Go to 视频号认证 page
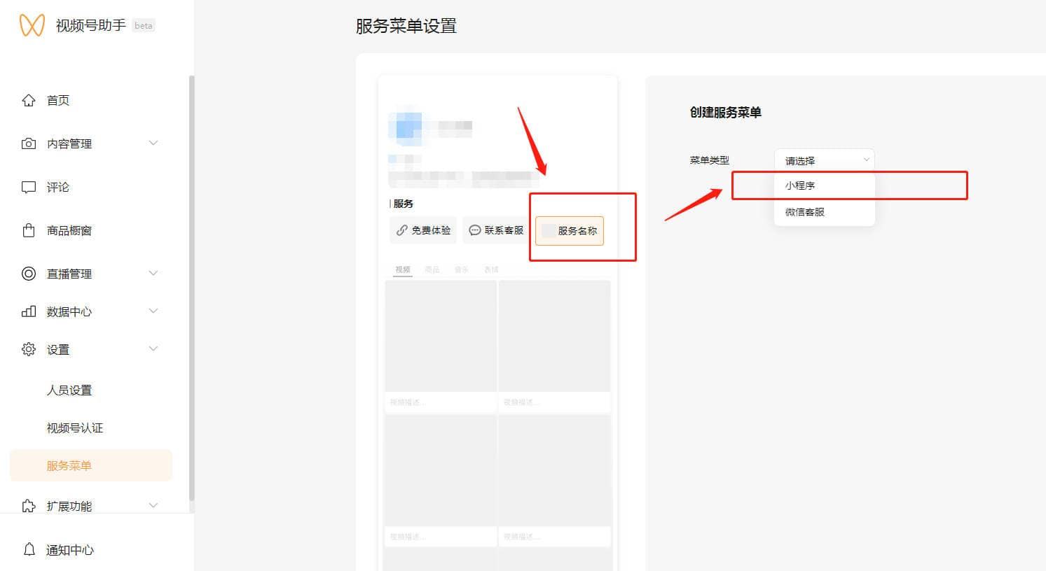1046x571 pixels. coord(75,428)
